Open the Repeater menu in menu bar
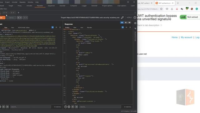 pos(22,2)
